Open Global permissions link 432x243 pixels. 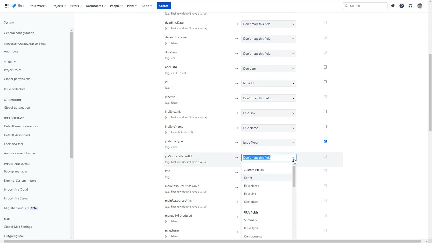17,79
